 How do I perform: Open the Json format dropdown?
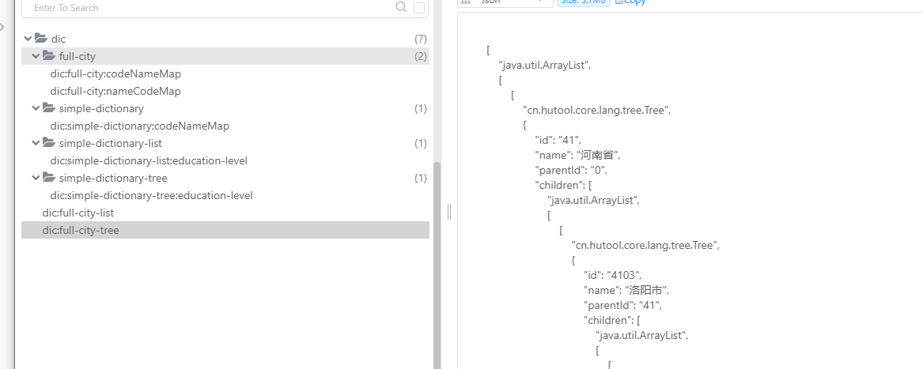505,2
